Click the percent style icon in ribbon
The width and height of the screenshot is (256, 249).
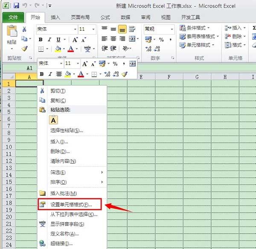(161, 40)
